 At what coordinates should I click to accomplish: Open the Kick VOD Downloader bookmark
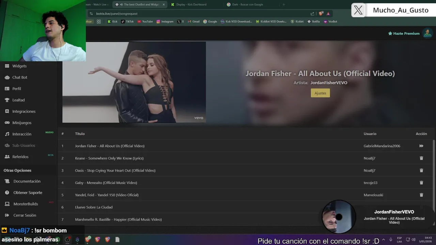click(236, 21)
